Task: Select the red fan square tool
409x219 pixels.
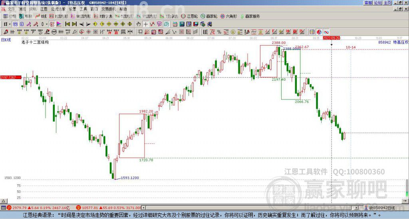Action: pyautogui.click(x=154, y=32)
